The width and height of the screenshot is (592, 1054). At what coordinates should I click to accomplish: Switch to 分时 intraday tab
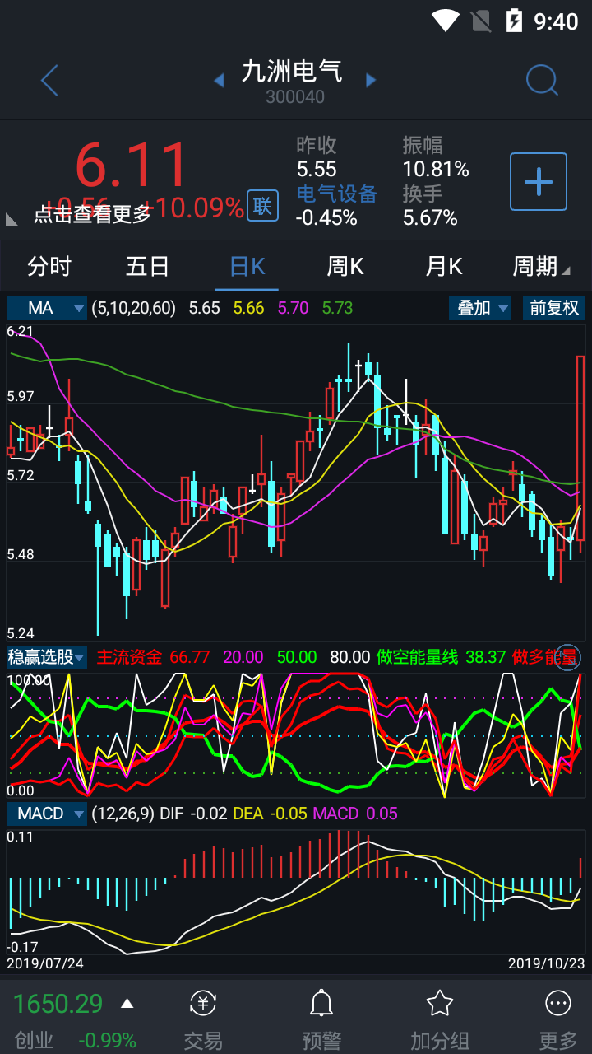pos(49,266)
